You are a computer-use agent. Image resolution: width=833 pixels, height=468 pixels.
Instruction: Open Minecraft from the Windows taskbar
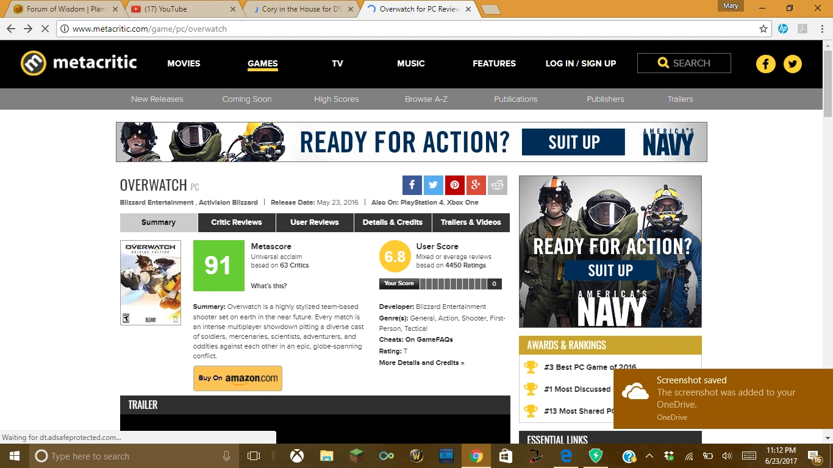[356, 456]
